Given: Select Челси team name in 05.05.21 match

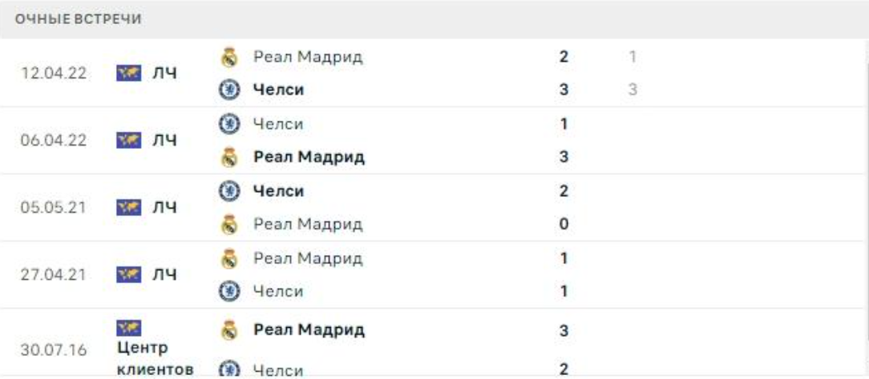Looking at the screenshot, I should [x=277, y=191].
